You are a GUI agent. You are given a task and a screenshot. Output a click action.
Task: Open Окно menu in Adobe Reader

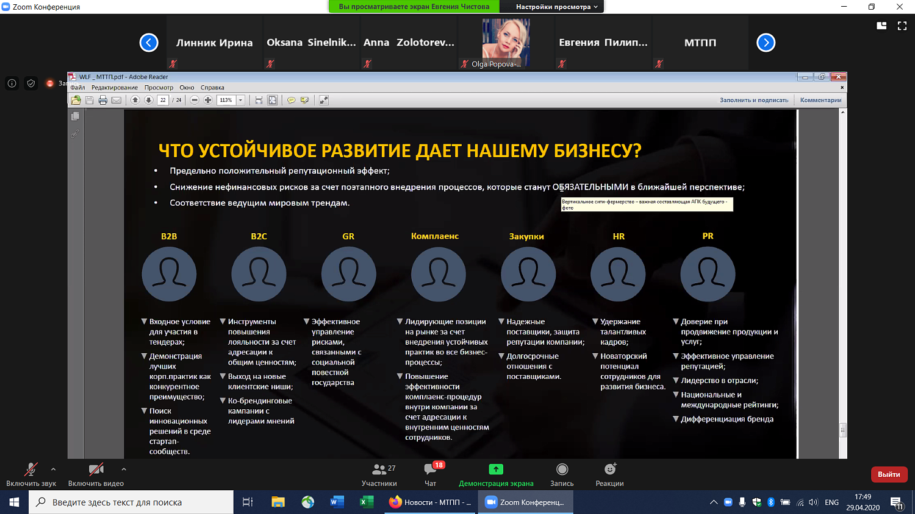[187, 87]
